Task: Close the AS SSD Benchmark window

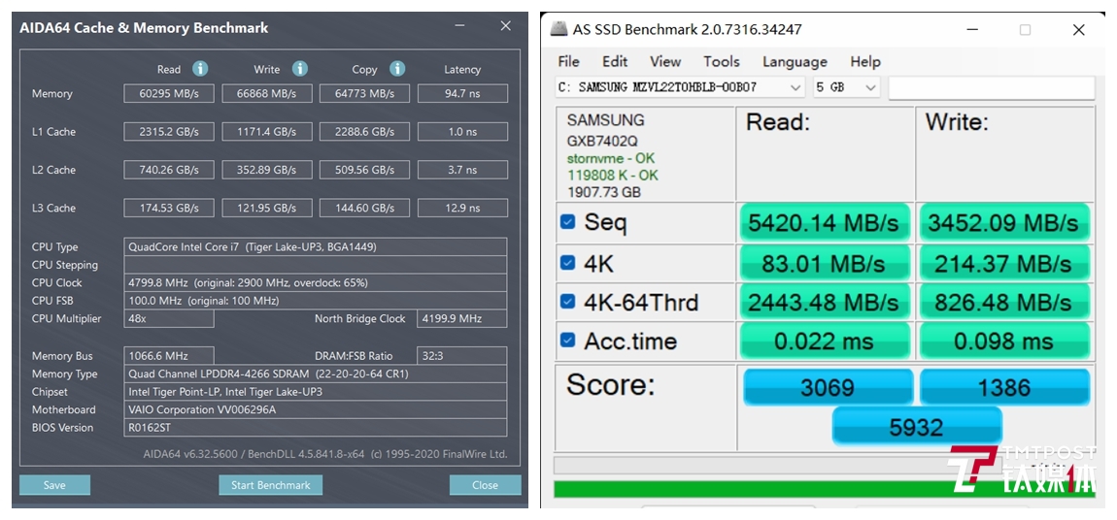Action: (x=1078, y=30)
